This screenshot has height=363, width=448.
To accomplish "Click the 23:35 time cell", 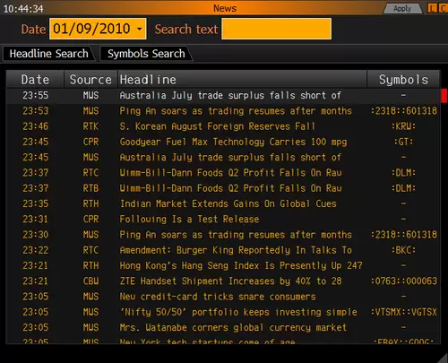I will coord(36,203).
